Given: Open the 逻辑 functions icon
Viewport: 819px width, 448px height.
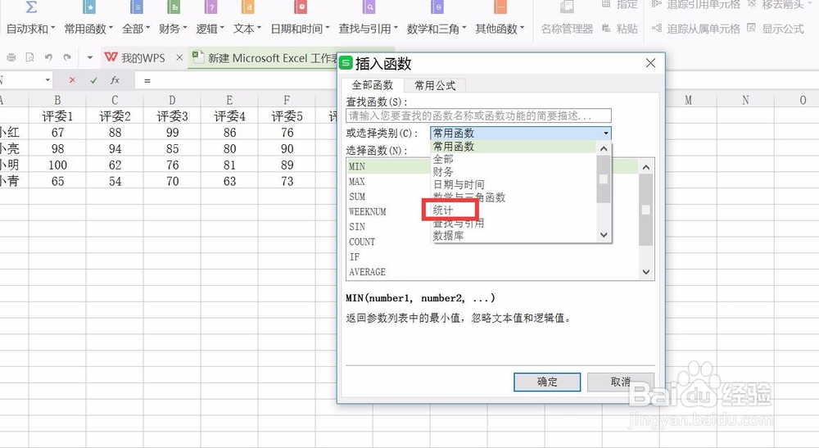Looking at the screenshot, I should click(x=210, y=7).
